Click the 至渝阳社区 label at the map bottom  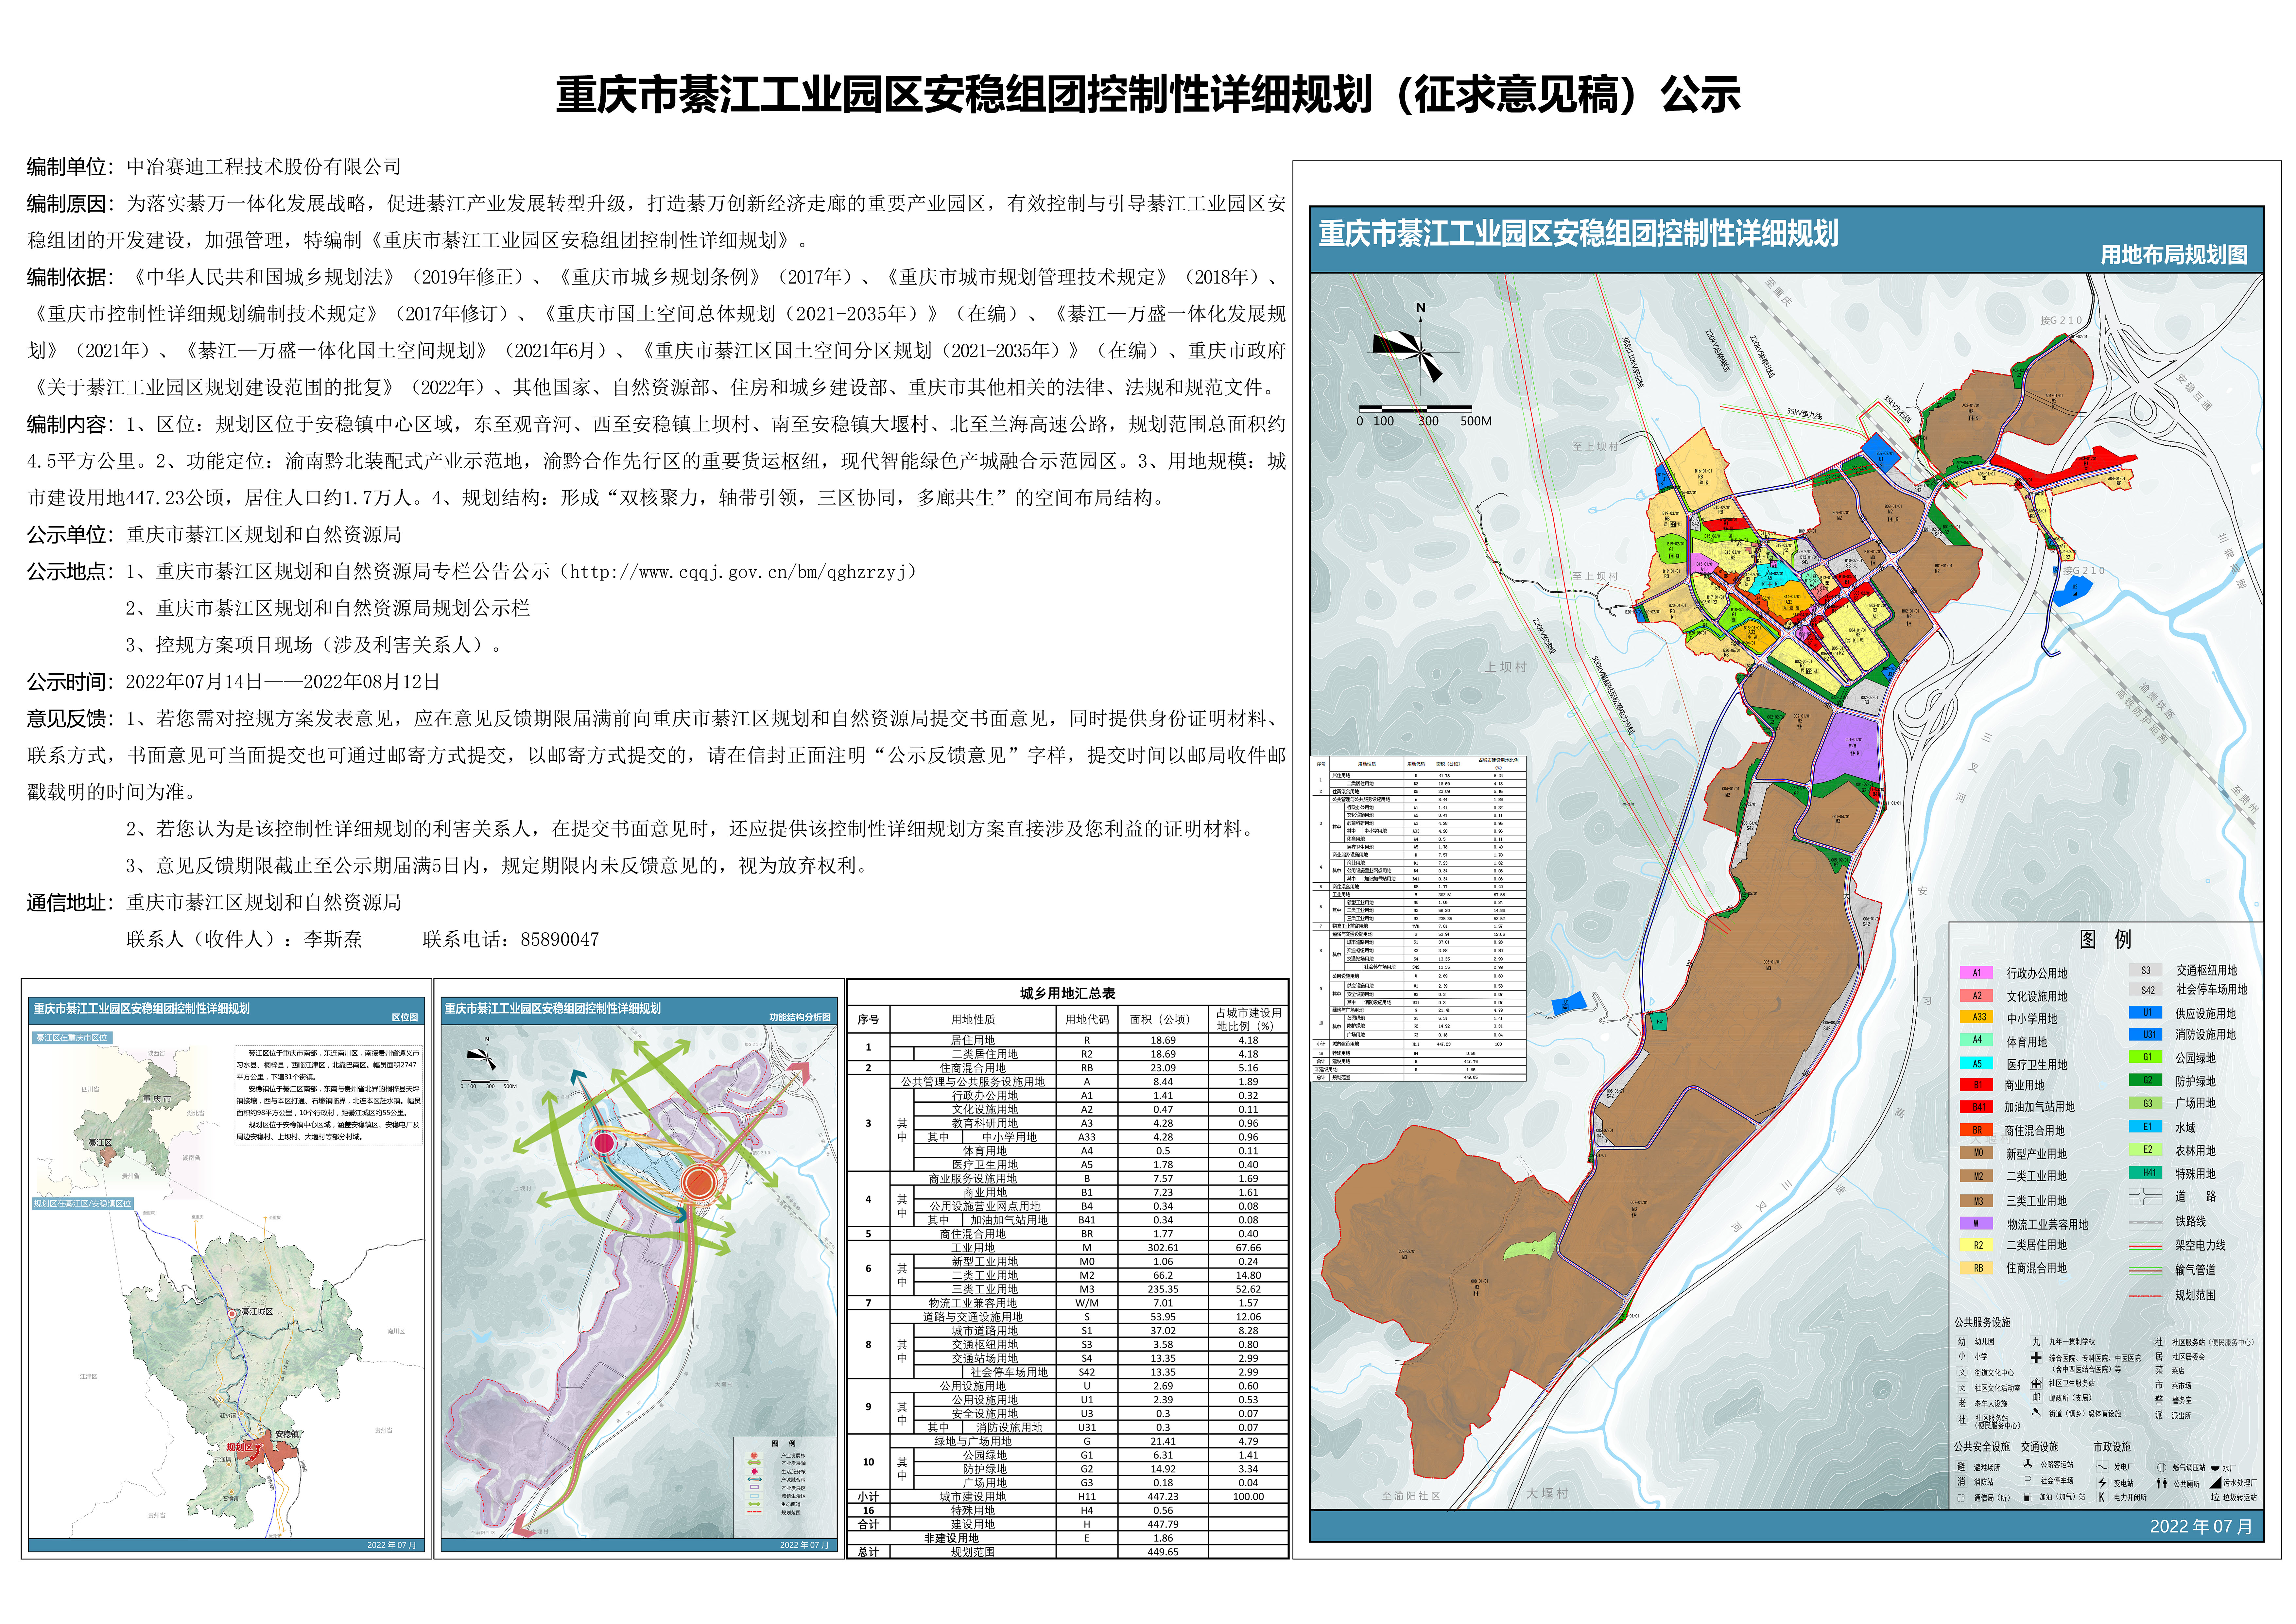[1411, 1496]
